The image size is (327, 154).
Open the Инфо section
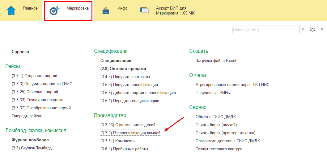point(122,8)
